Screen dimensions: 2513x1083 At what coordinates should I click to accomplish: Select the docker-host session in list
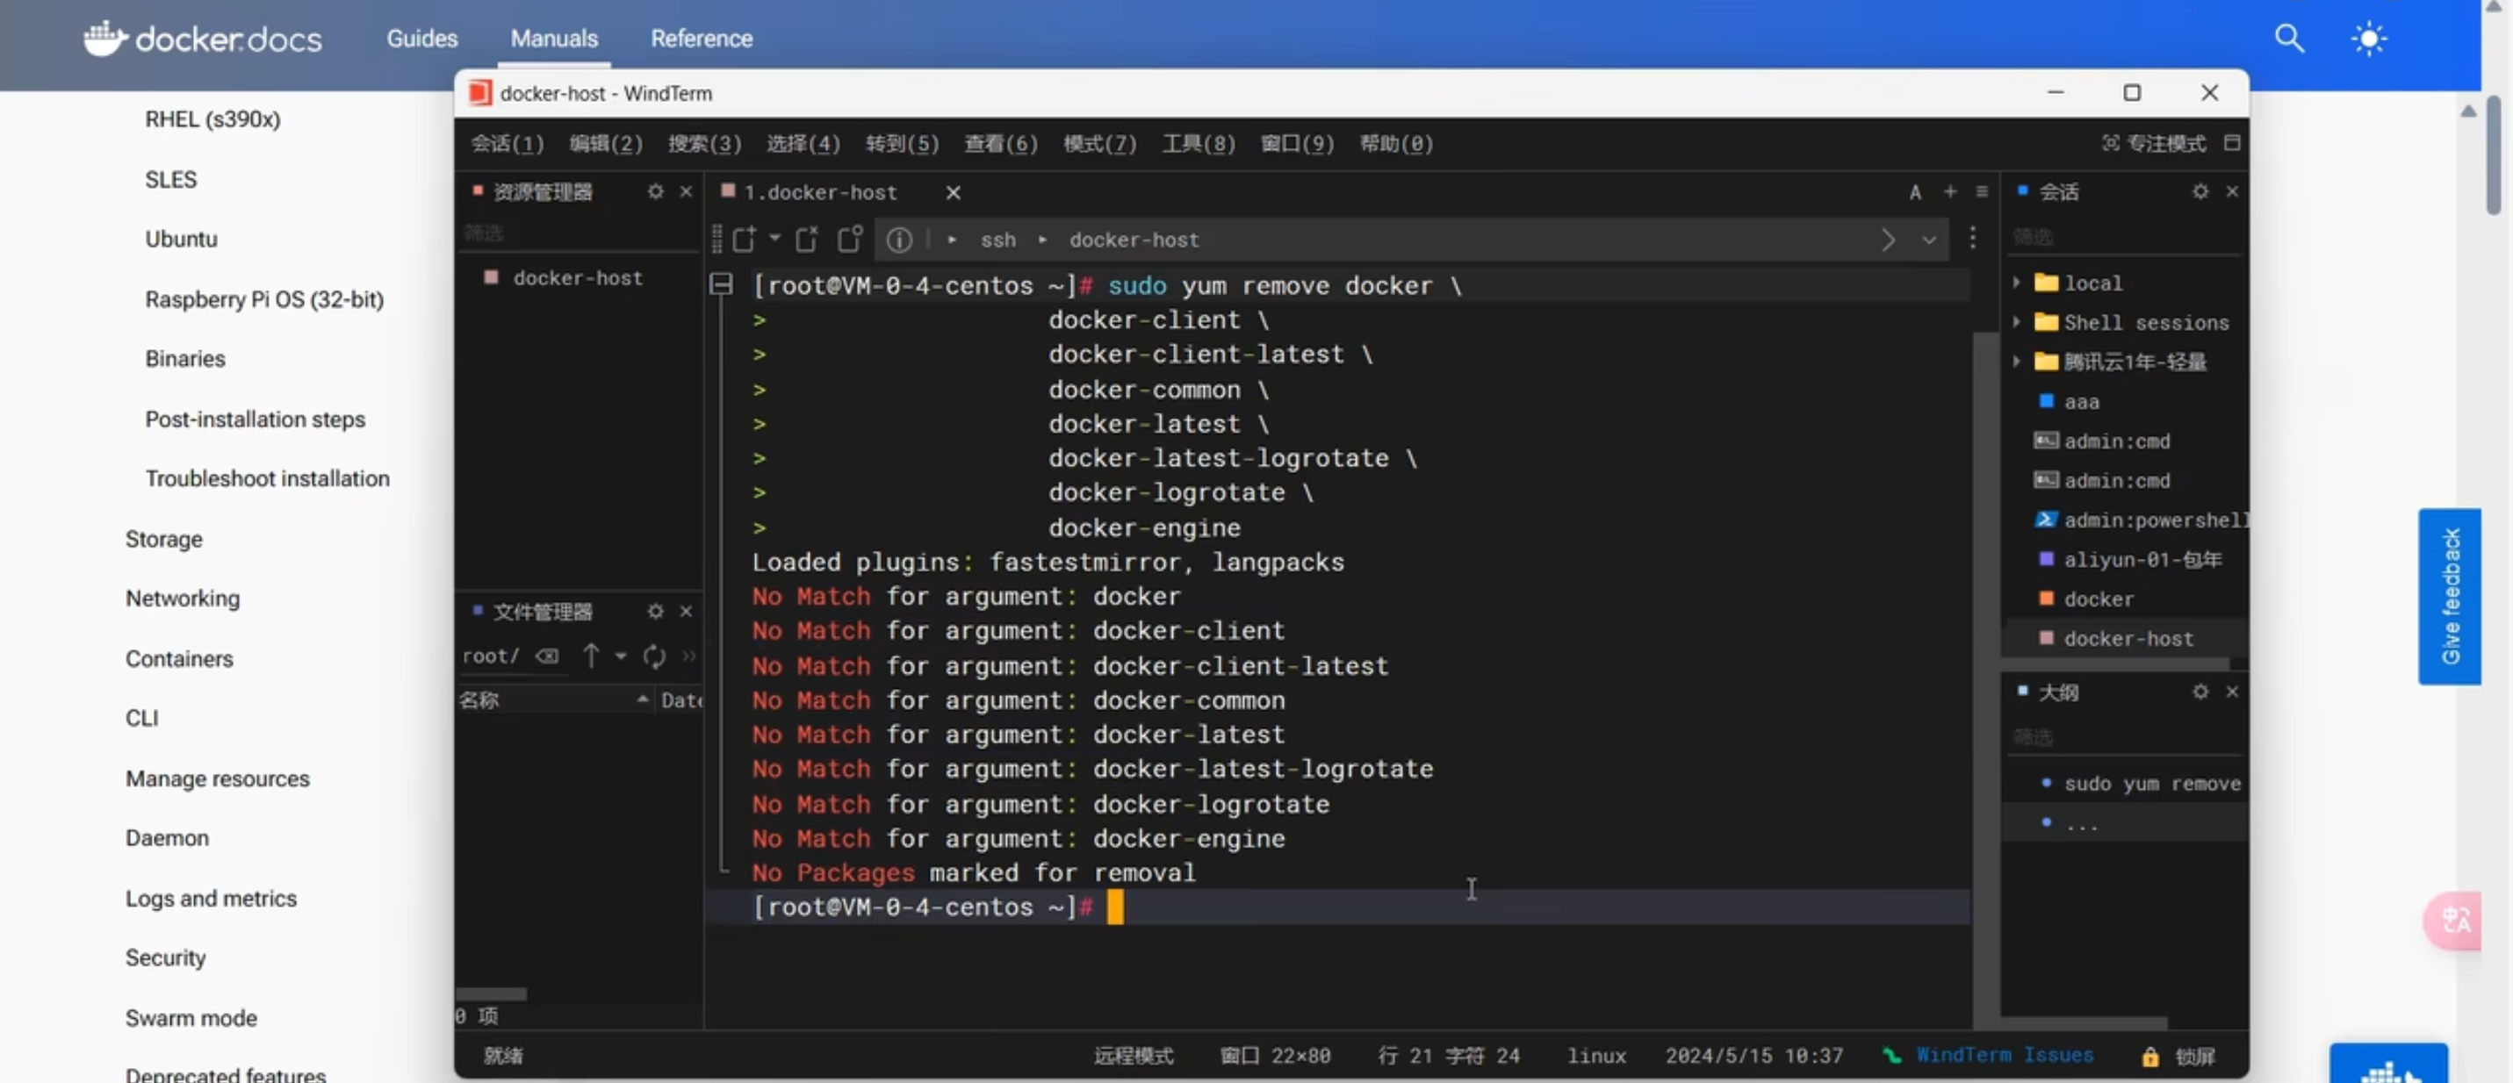(2116, 640)
